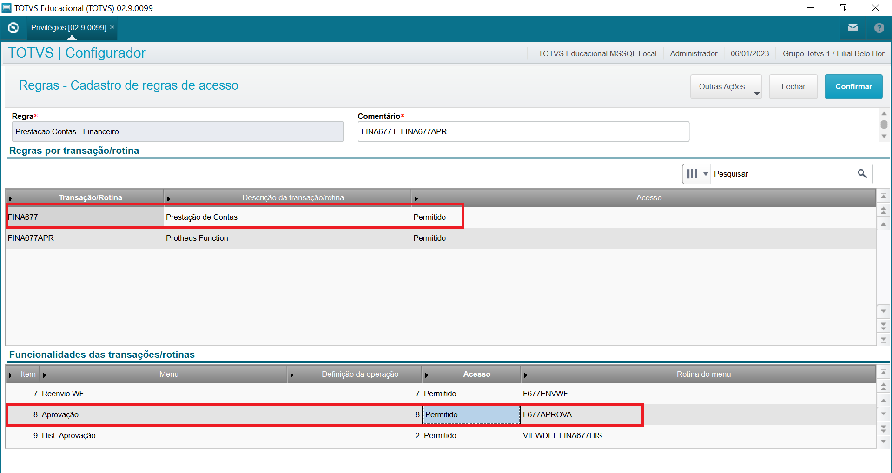Click into the Pesquisar search field
Viewport: 892px width, 473px height.
[783, 174]
